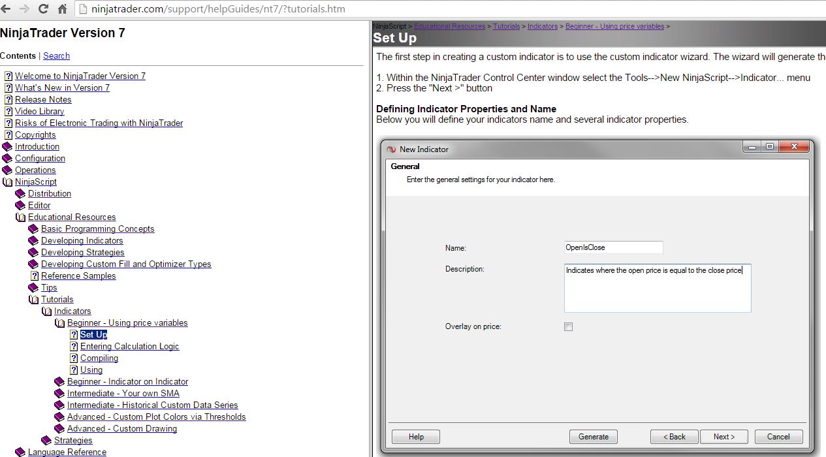
Task: Expand the Operations book icon
Action: coord(7,170)
